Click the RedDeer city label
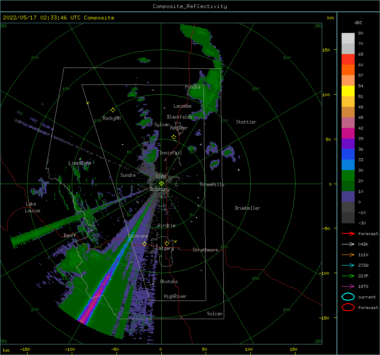380x355 pixels. point(179,128)
